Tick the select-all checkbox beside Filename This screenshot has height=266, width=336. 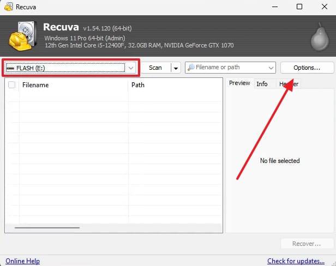click(11, 85)
